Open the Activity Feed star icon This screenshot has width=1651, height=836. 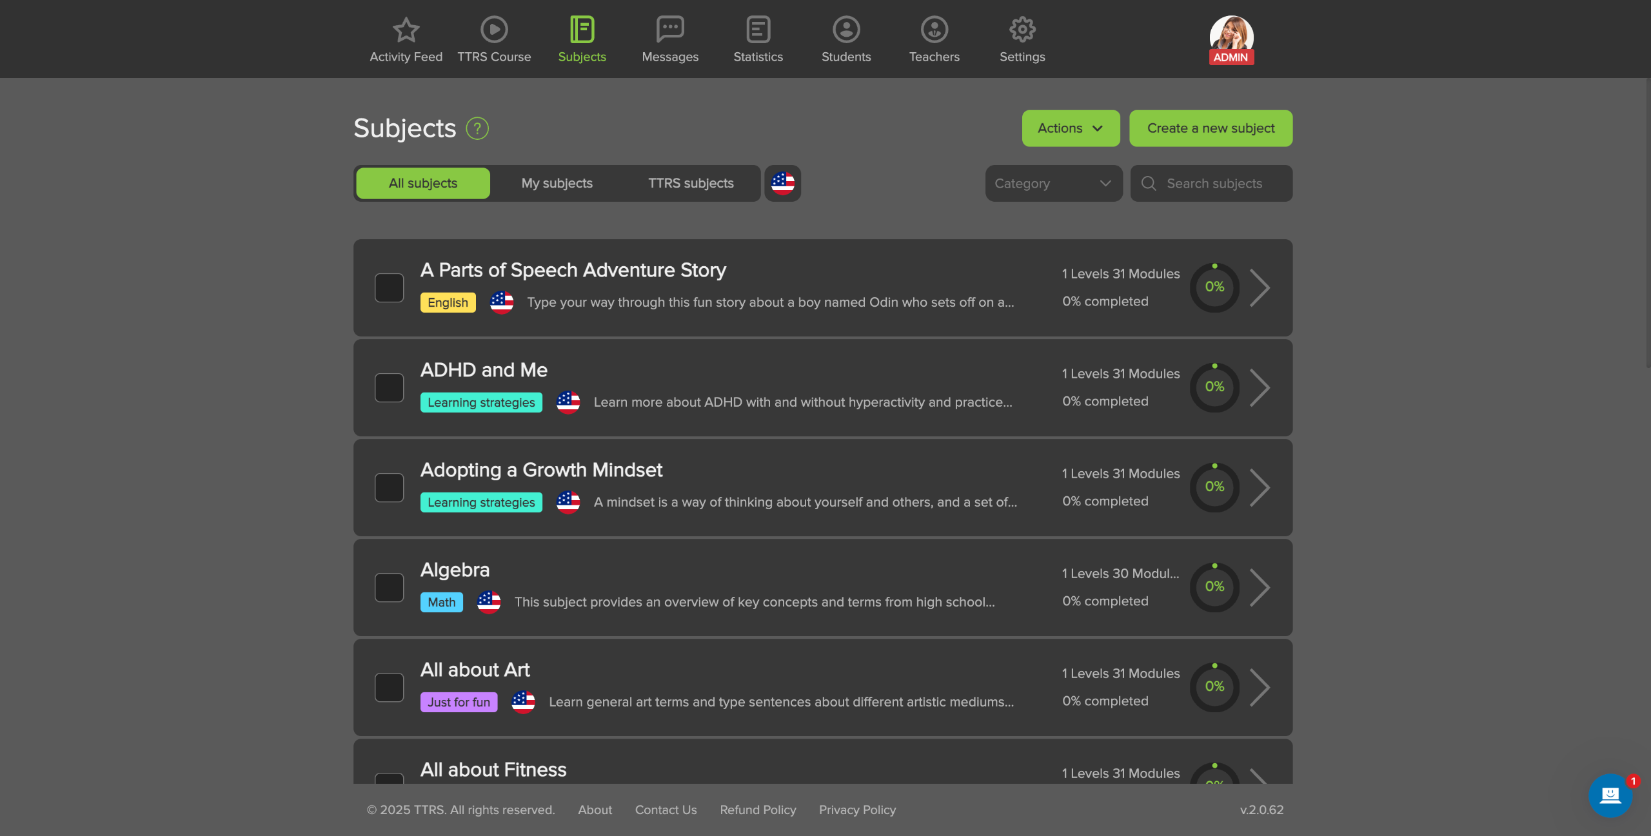(x=406, y=30)
